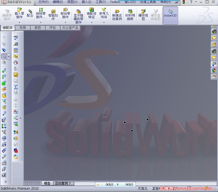The width and height of the screenshot is (218, 192).
Task: Open Equations (sigma icon)
Action: click(16, 87)
